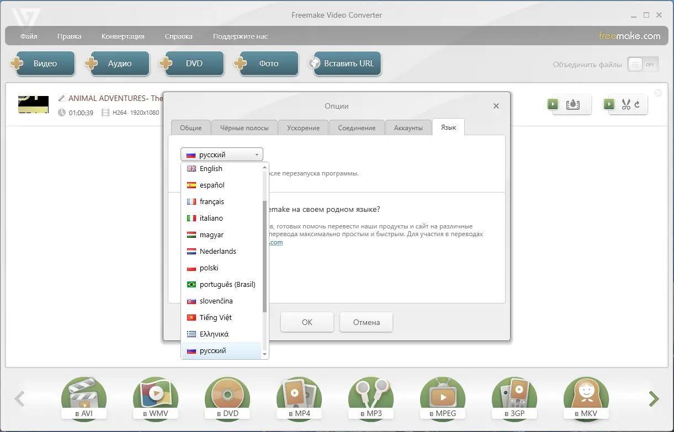The width and height of the screenshot is (674, 432).
Task: Open the русский language dropdown
Action: pyautogui.click(x=222, y=154)
